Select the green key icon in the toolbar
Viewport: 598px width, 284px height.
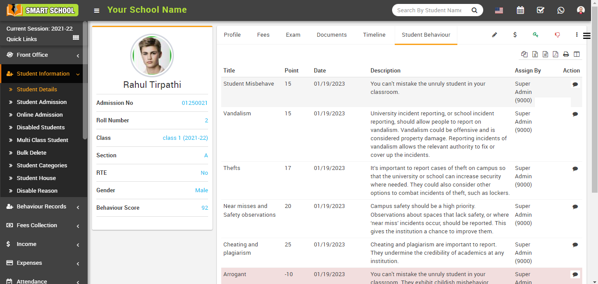pyautogui.click(x=535, y=35)
